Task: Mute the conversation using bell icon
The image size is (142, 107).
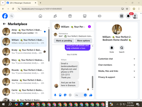Action: coord(112,48)
